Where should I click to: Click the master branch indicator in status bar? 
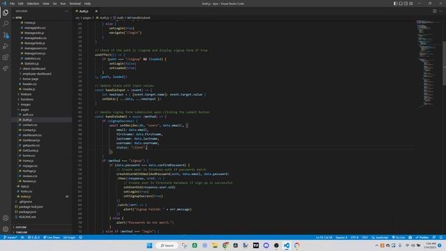(10, 237)
